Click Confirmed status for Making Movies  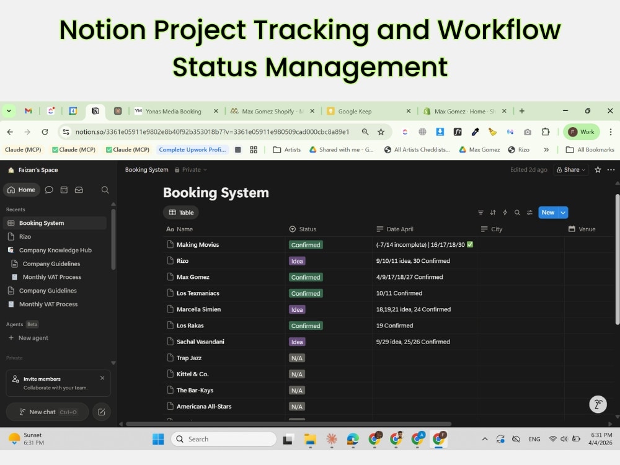(306, 245)
